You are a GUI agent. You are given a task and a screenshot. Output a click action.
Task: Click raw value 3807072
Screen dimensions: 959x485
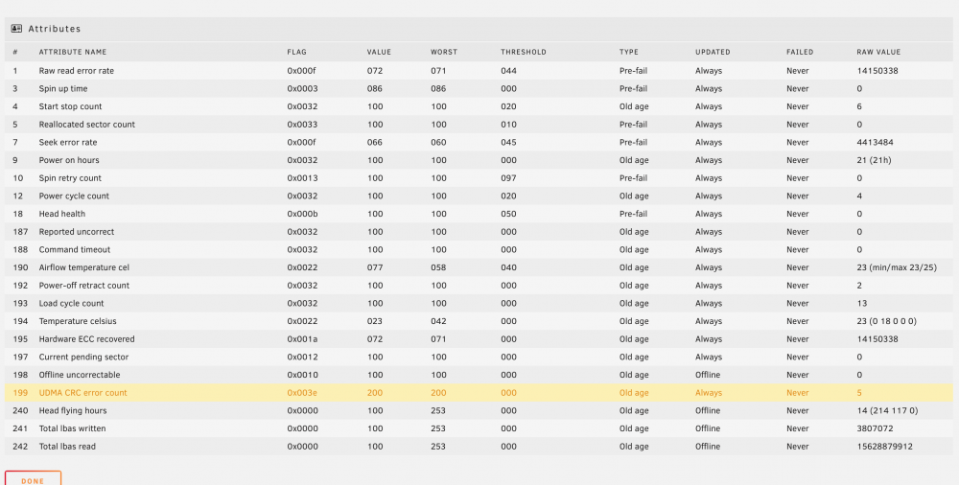pos(876,428)
